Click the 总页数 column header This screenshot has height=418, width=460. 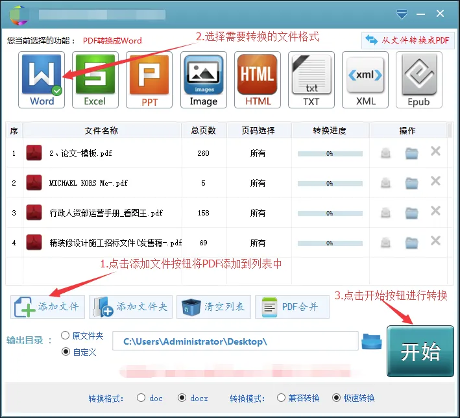pos(204,130)
